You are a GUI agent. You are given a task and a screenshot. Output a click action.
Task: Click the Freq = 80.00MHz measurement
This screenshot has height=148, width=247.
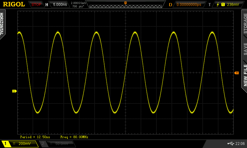pyautogui.click(x=74, y=137)
